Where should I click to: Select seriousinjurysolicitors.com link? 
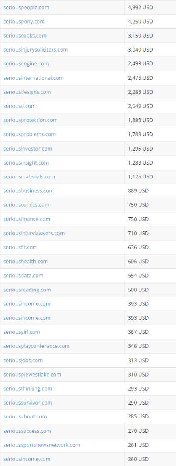click(35, 50)
